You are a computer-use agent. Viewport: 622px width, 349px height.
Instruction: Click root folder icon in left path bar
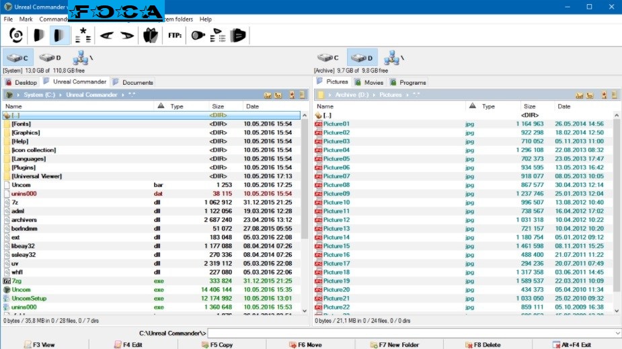268,95
